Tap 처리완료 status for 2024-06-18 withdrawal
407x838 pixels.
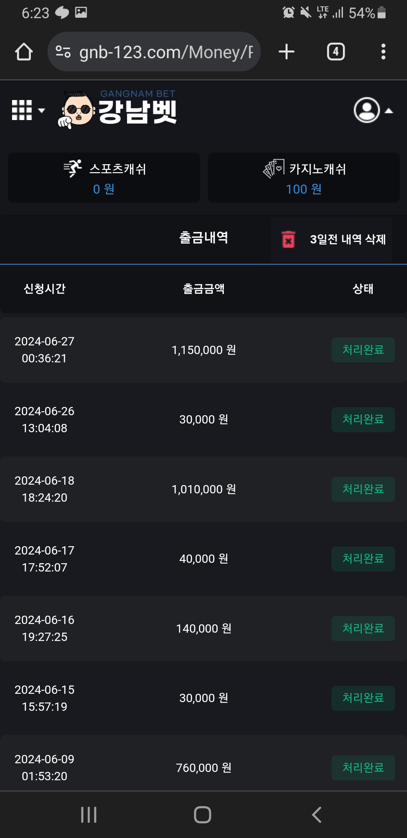363,489
